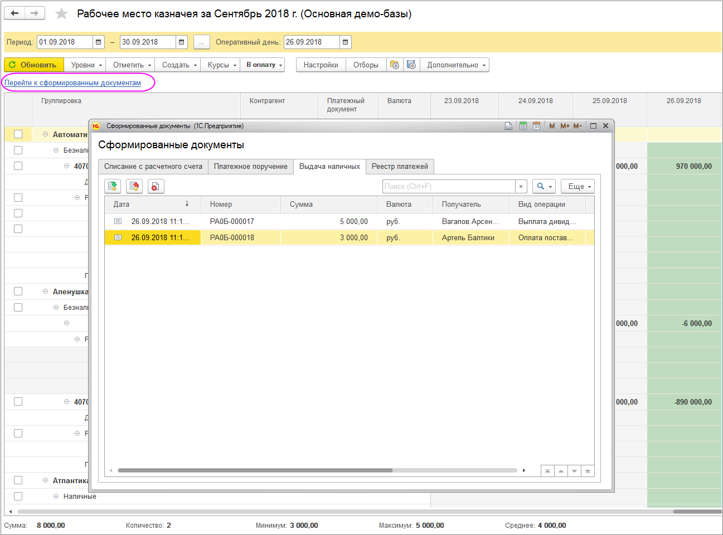Open Настройки
This screenshot has width=723, height=535.
(x=321, y=65)
